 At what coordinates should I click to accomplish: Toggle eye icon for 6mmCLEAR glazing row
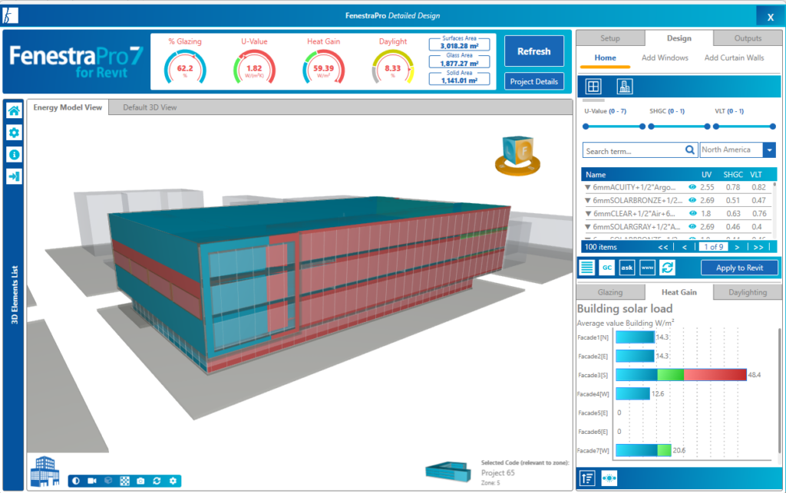pyautogui.click(x=692, y=213)
